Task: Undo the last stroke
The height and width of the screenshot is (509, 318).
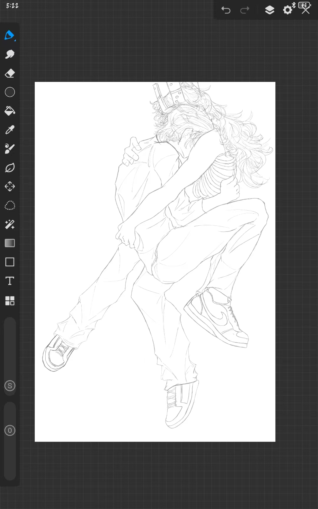Action: pyautogui.click(x=226, y=10)
